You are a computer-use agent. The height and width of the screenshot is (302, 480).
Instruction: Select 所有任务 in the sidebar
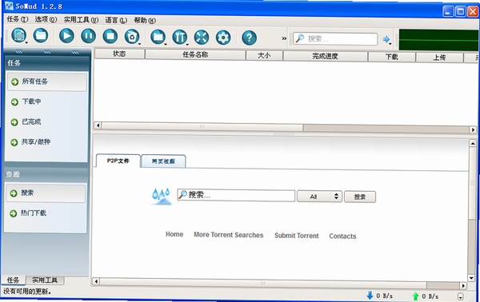pos(47,81)
